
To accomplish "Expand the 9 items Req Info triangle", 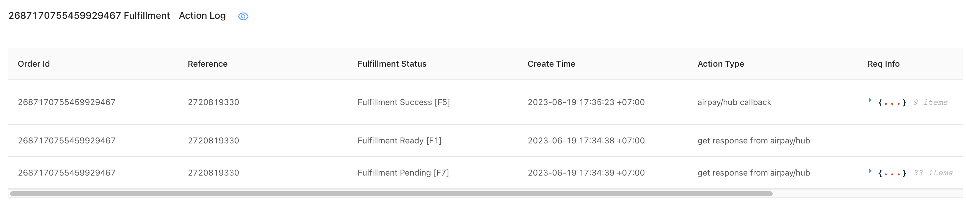I will (870, 101).
